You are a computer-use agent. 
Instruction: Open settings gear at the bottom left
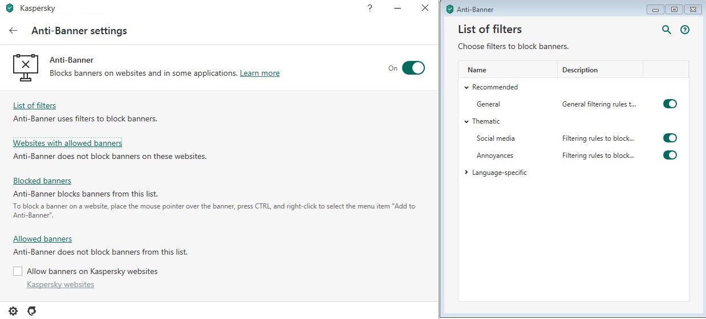tap(13, 311)
